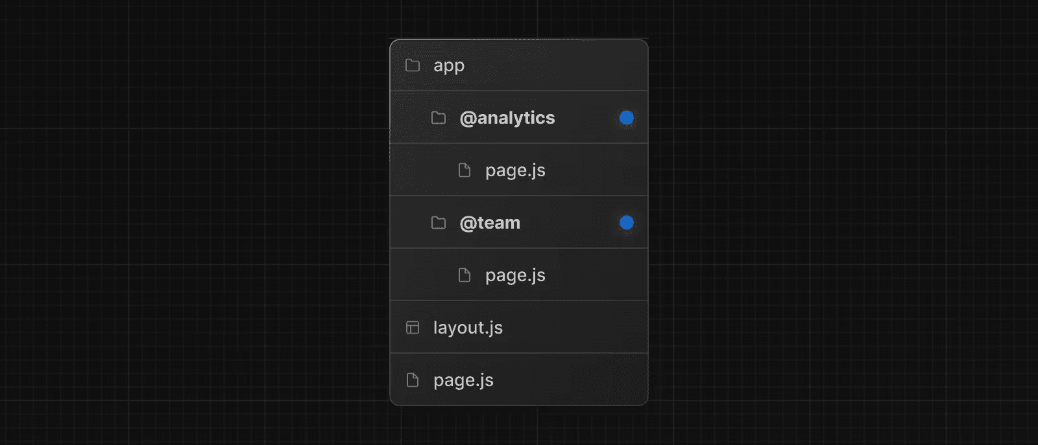Expand the @analytics folder name
The height and width of the screenshot is (445, 1038).
pyautogui.click(x=507, y=118)
